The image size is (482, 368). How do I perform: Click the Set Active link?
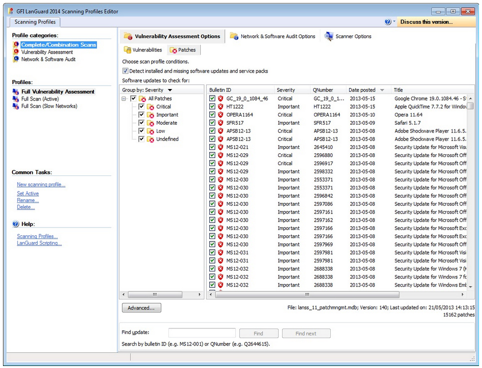point(28,193)
